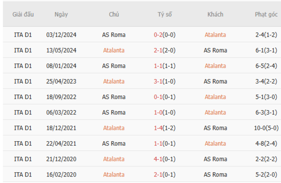Click the 0-2(0-0) score
This screenshot has height=183, width=281.
[164, 35]
